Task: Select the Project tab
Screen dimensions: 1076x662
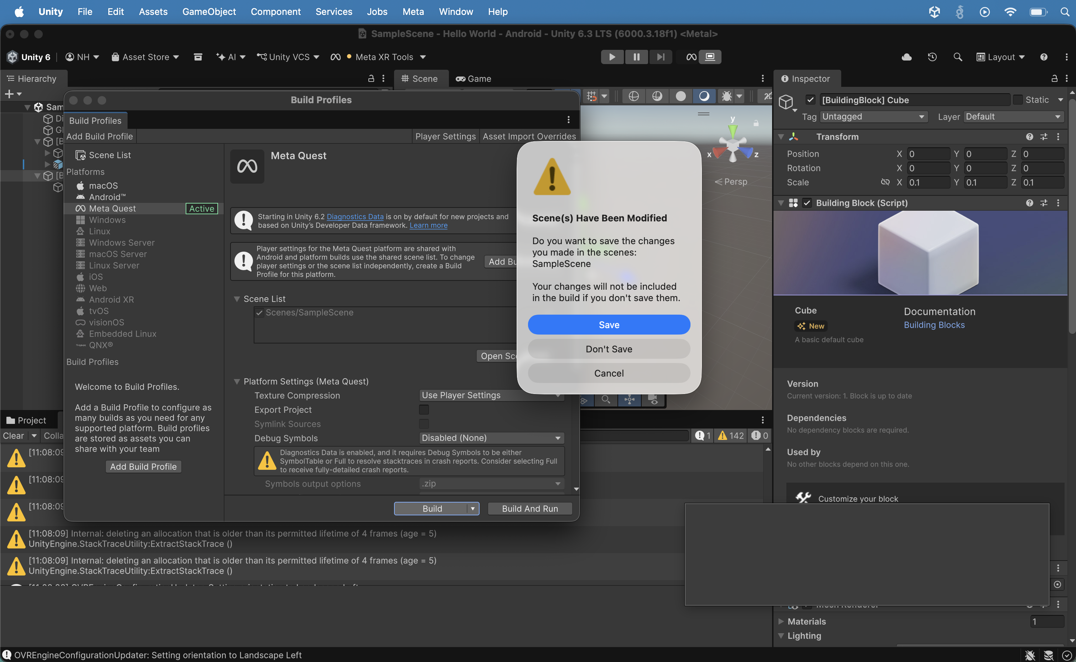Action: [27, 420]
